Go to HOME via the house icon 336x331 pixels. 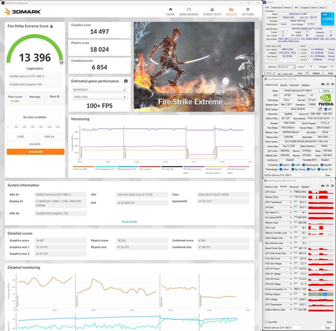pyautogui.click(x=170, y=9)
